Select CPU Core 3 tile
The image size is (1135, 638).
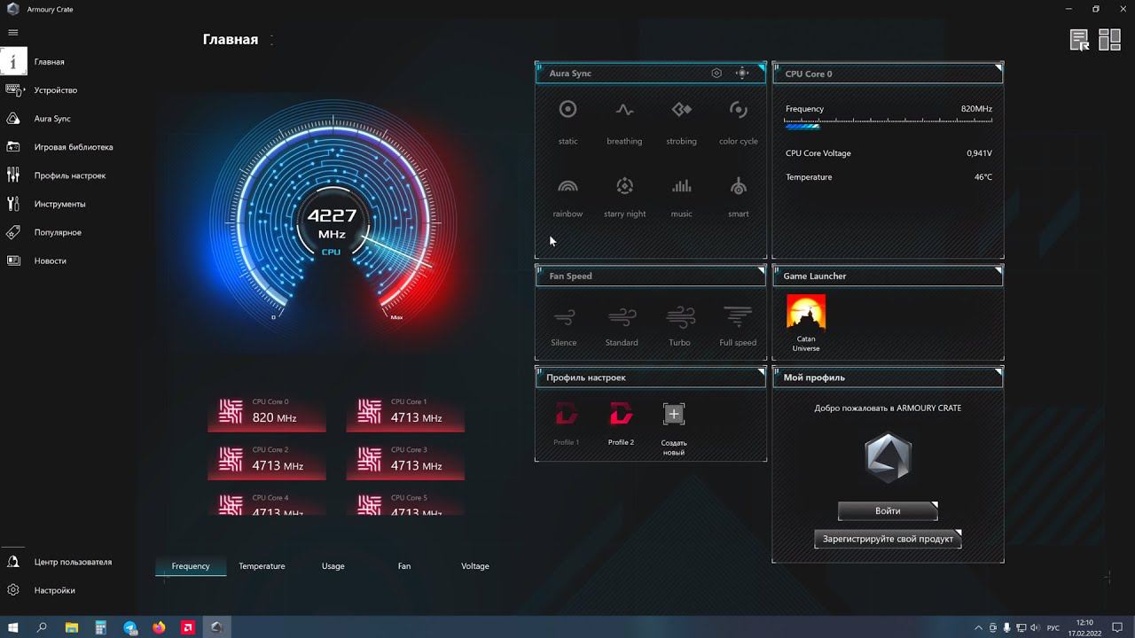click(405, 460)
